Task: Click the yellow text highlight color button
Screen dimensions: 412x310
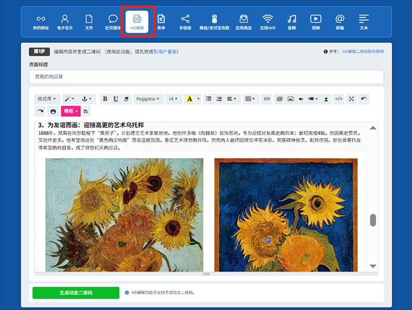Action: [x=190, y=99]
